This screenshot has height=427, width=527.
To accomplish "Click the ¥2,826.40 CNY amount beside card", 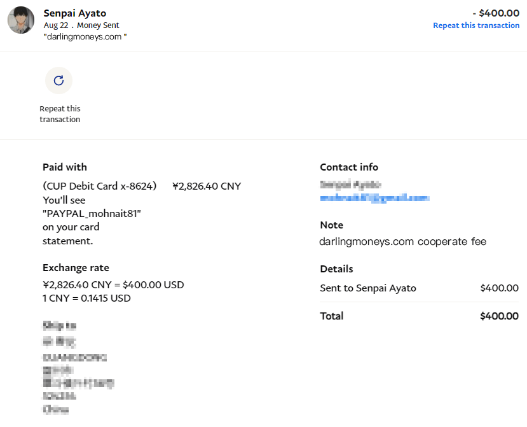I will tap(207, 186).
